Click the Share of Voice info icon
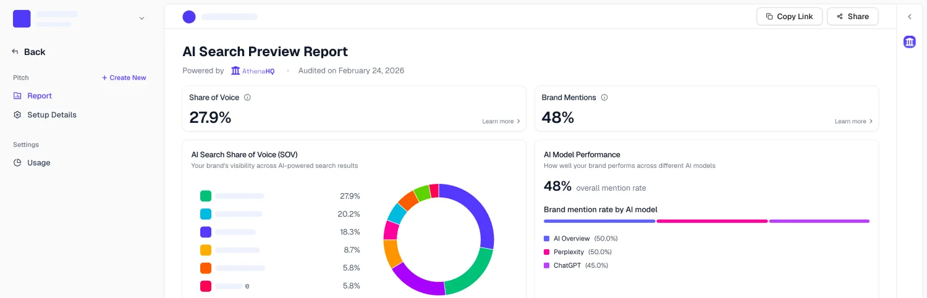927x298 pixels. click(247, 97)
